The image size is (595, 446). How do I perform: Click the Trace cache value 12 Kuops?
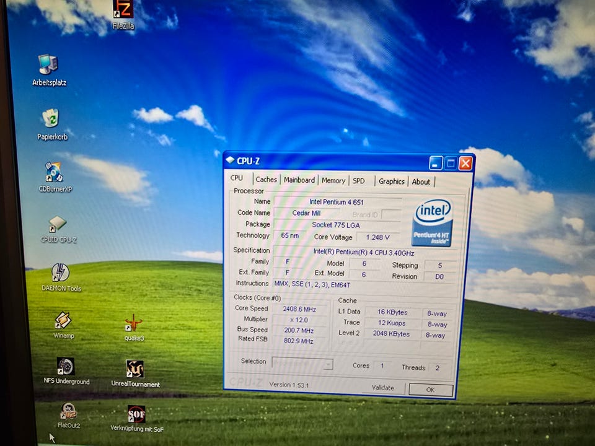coord(392,323)
